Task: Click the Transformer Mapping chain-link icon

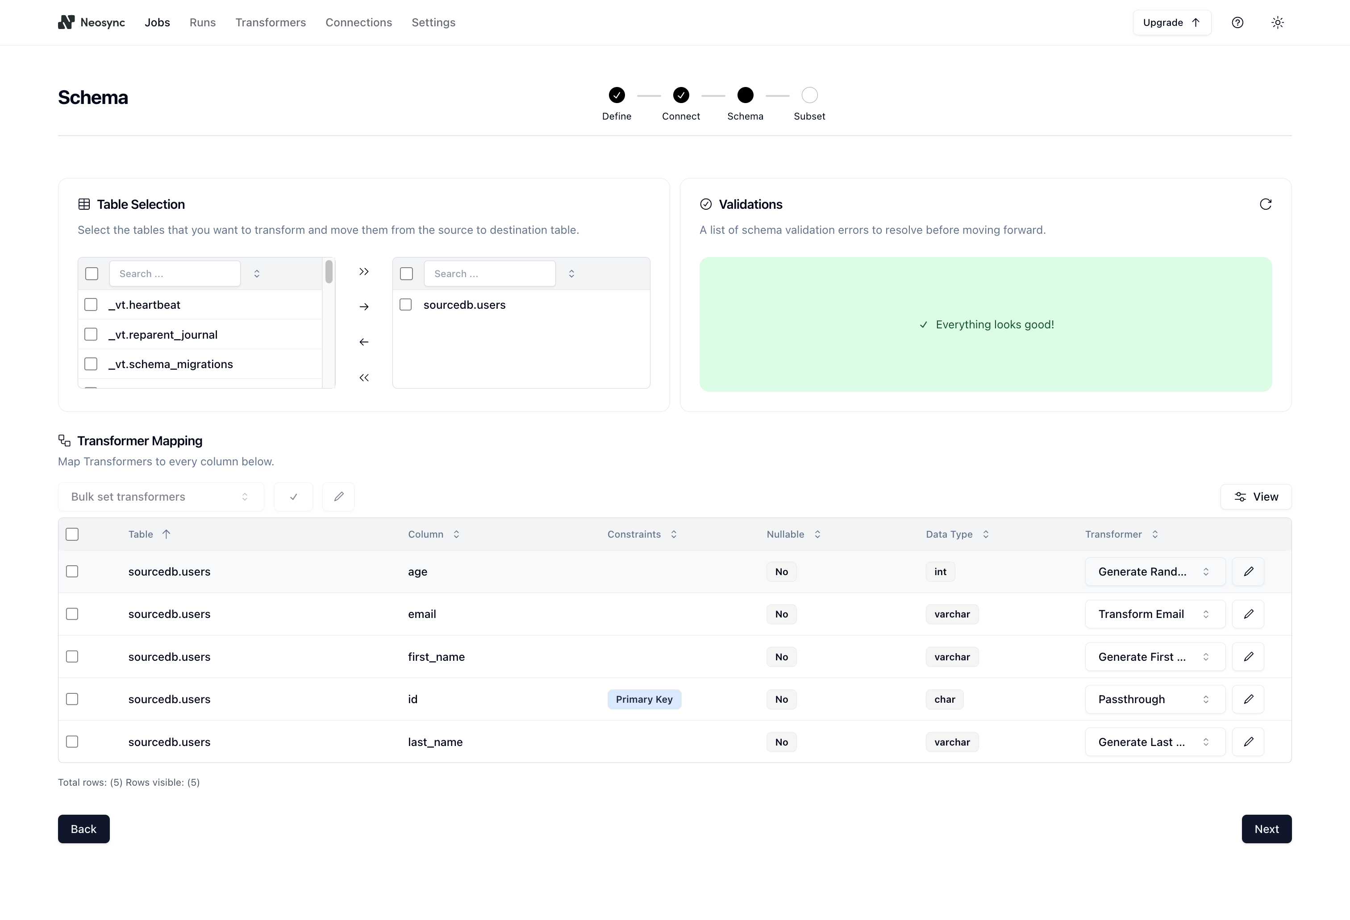Action: (63, 441)
